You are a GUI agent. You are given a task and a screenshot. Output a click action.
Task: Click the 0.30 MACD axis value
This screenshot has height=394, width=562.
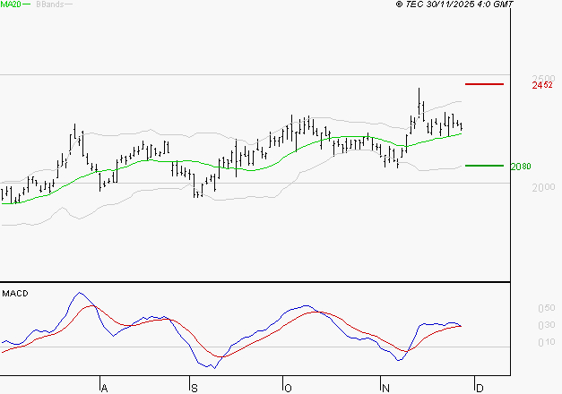coord(547,325)
